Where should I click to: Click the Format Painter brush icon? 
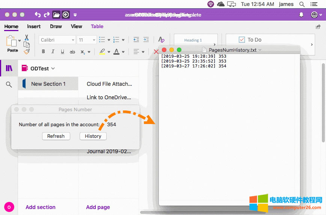(x=27, y=51)
